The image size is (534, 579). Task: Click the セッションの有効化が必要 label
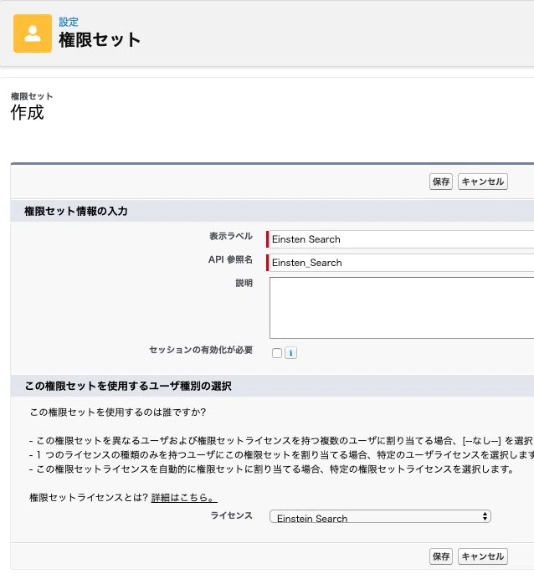coord(201,350)
